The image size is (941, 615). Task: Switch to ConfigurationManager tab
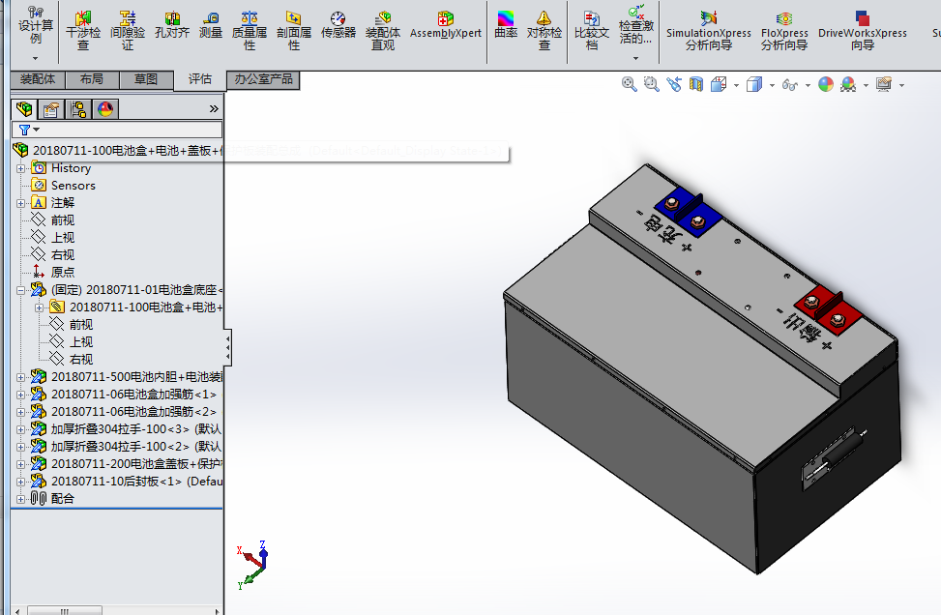pos(78,108)
